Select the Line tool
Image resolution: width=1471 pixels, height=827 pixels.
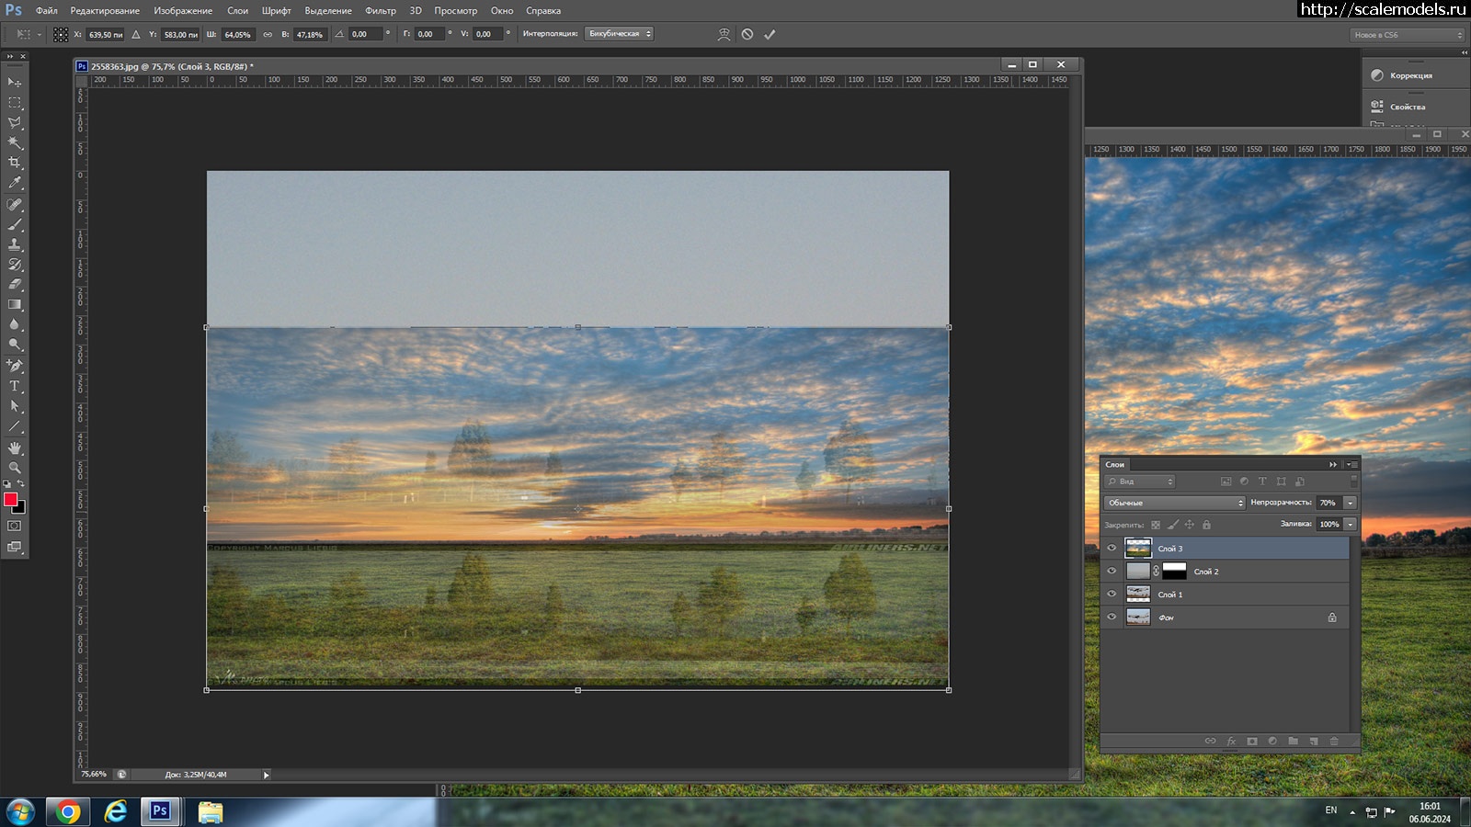click(15, 426)
